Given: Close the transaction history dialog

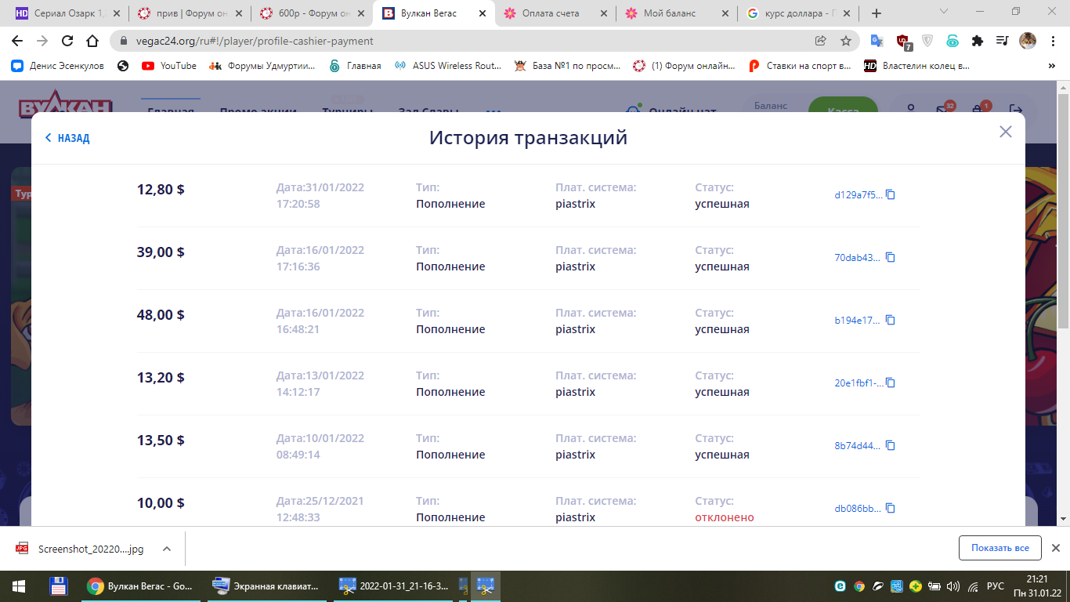Looking at the screenshot, I should [x=1006, y=132].
